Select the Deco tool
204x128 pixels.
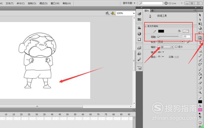(200, 64)
